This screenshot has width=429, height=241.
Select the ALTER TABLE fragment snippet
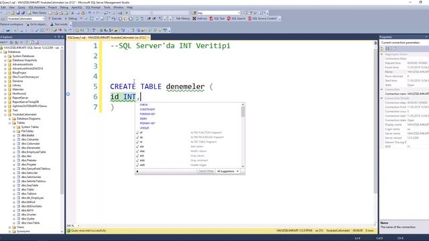[x=189, y=142]
